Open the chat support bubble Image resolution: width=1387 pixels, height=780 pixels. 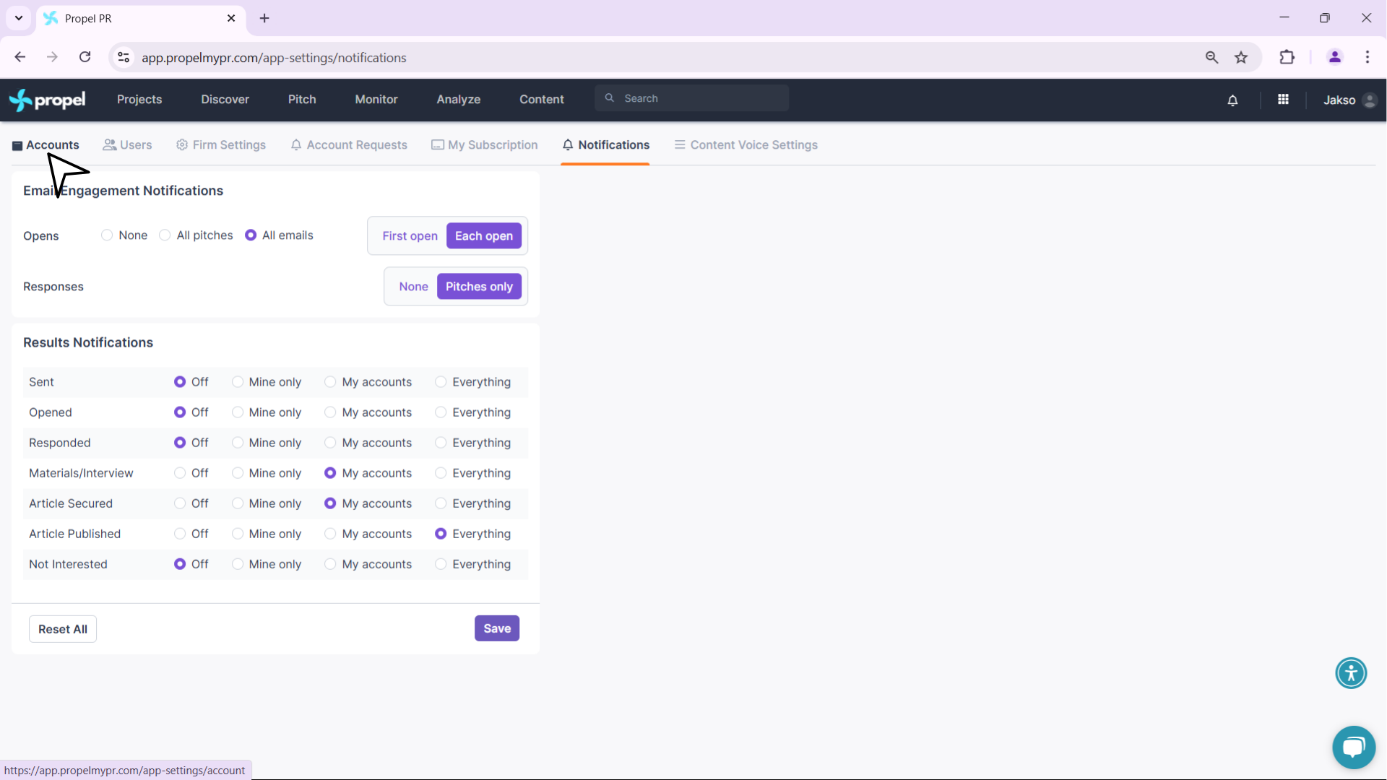[x=1354, y=747]
